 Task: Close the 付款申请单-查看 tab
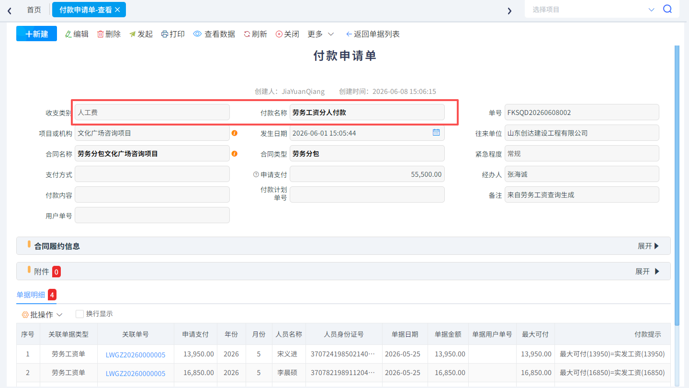(x=118, y=10)
